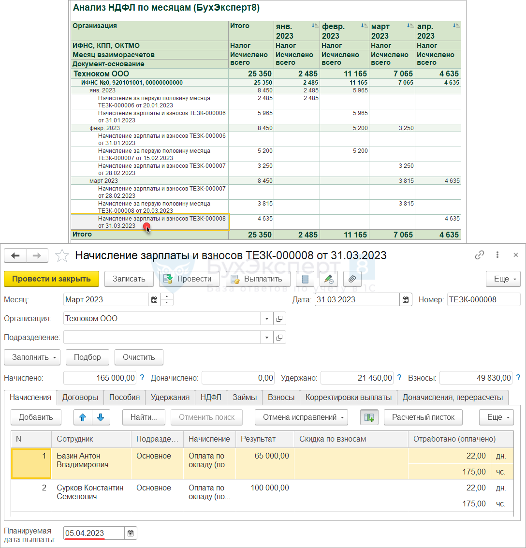The width and height of the screenshot is (526, 548).
Task: Open calendar for the Дата field
Action: [406, 300]
